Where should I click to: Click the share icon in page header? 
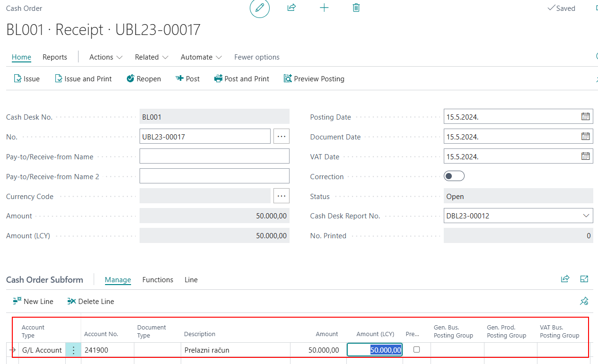(291, 8)
